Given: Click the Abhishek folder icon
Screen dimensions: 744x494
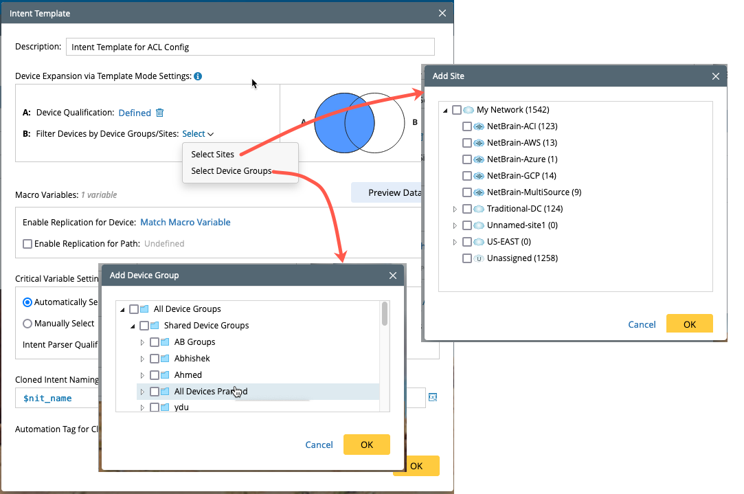Looking at the screenshot, I should point(165,358).
